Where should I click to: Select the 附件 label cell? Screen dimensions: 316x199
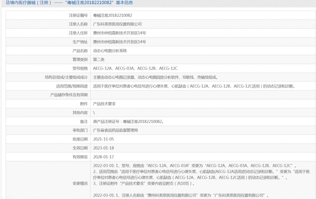pyautogui.click(x=48, y=104)
